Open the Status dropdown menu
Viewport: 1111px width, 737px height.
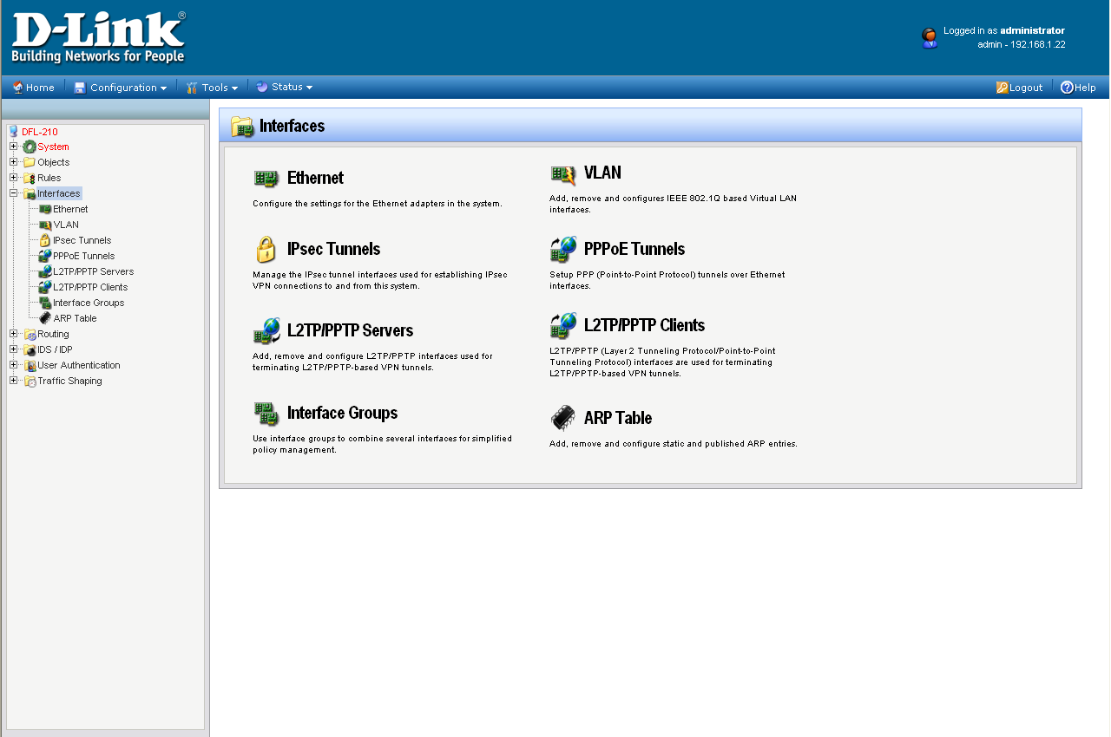click(x=284, y=87)
